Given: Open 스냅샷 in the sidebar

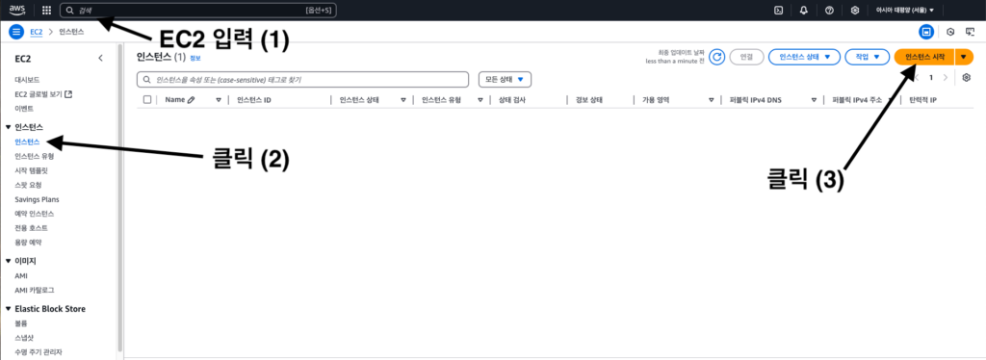Looking at the screenshot, I should (x=24, y=338).
